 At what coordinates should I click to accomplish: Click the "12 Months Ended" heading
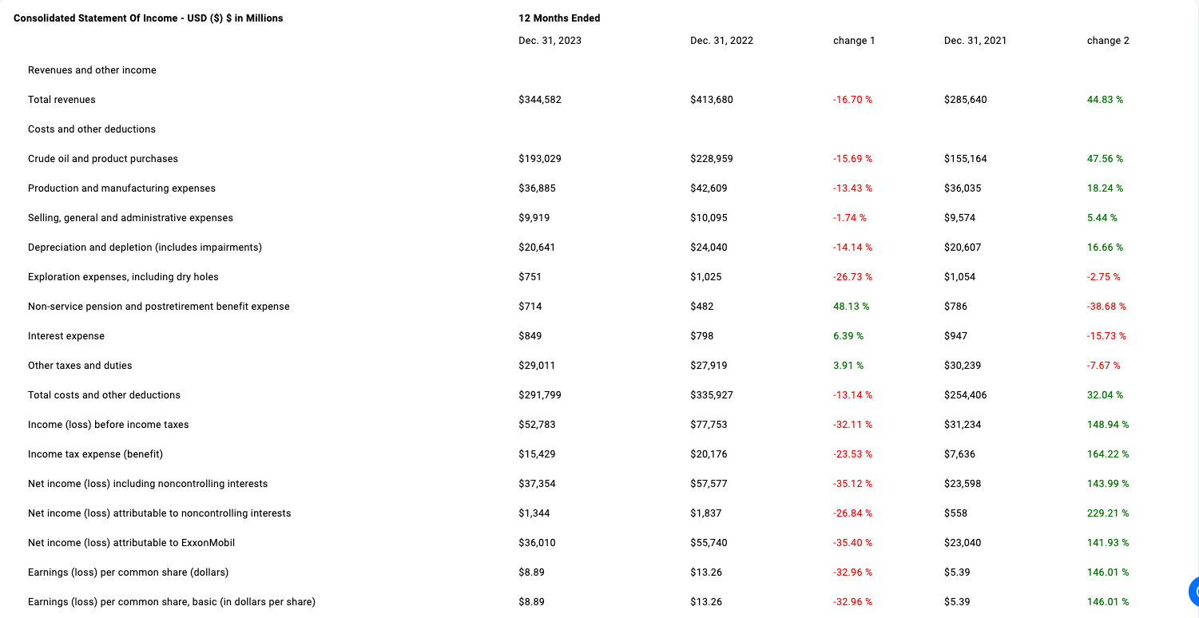coord(559,18)
